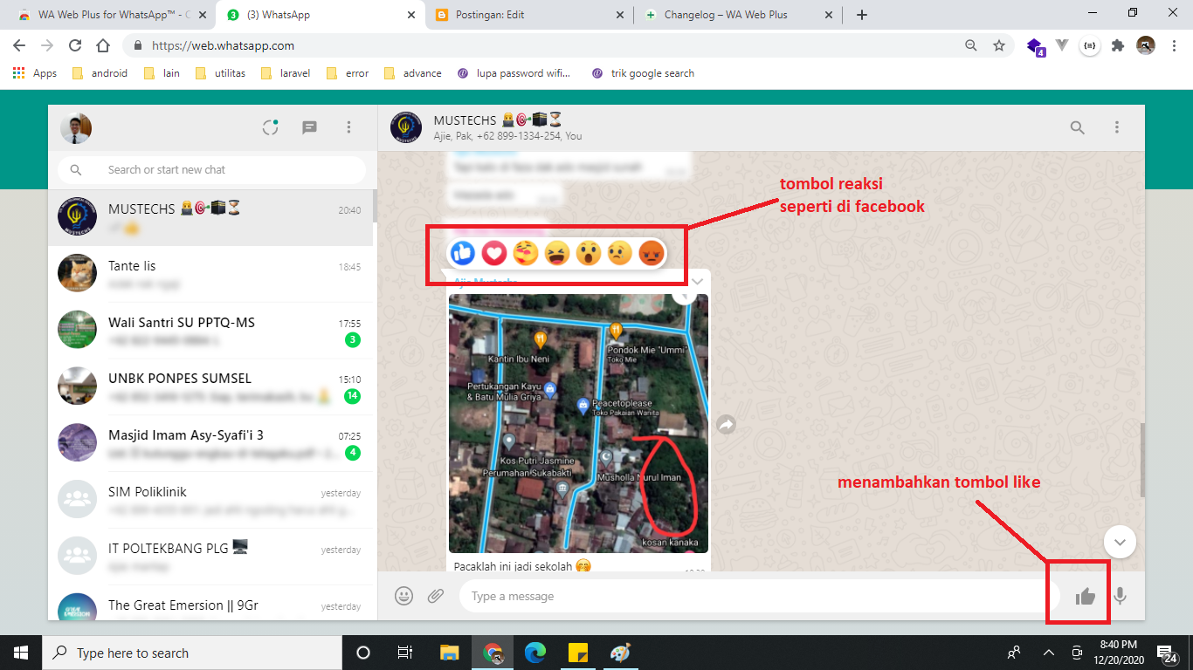Open Masjid Imam Asy-Syafi'i 3 chat
1193x670 pixels.
[x=210, y=442]
